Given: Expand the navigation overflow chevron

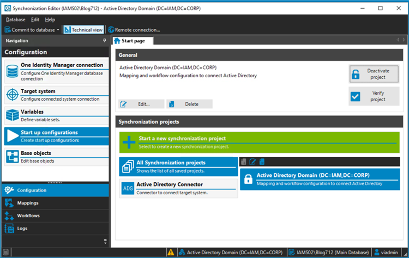Looking at the screenshot, I should 105,241.
